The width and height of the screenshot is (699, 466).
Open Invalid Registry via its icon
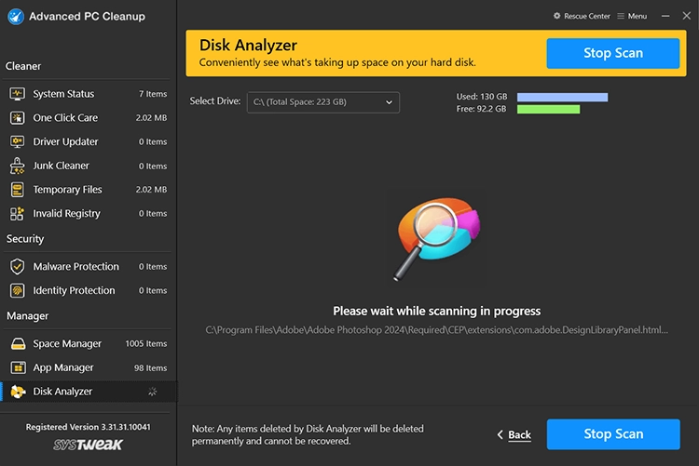point(17,213)
